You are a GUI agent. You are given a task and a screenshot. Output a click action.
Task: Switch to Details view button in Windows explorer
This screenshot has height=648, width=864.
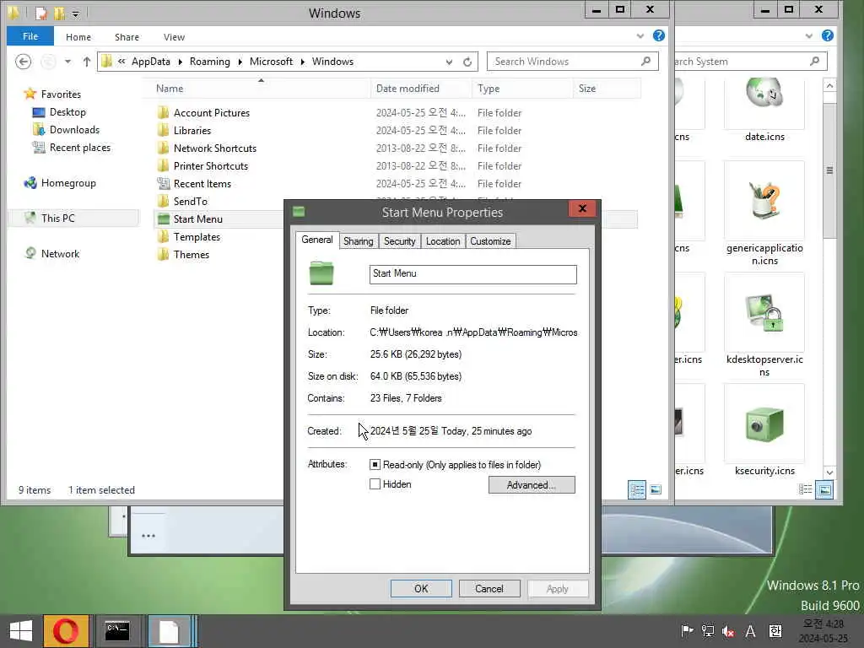(x=637, y=489)
